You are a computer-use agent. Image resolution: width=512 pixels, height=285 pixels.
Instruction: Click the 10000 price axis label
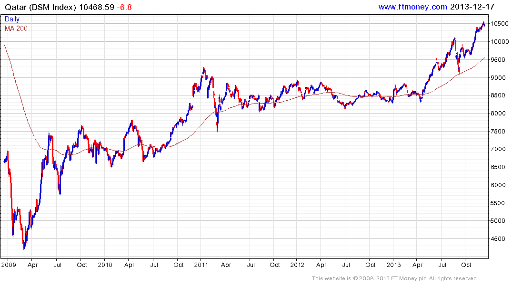pyautogui.click(x=500, y=42)
